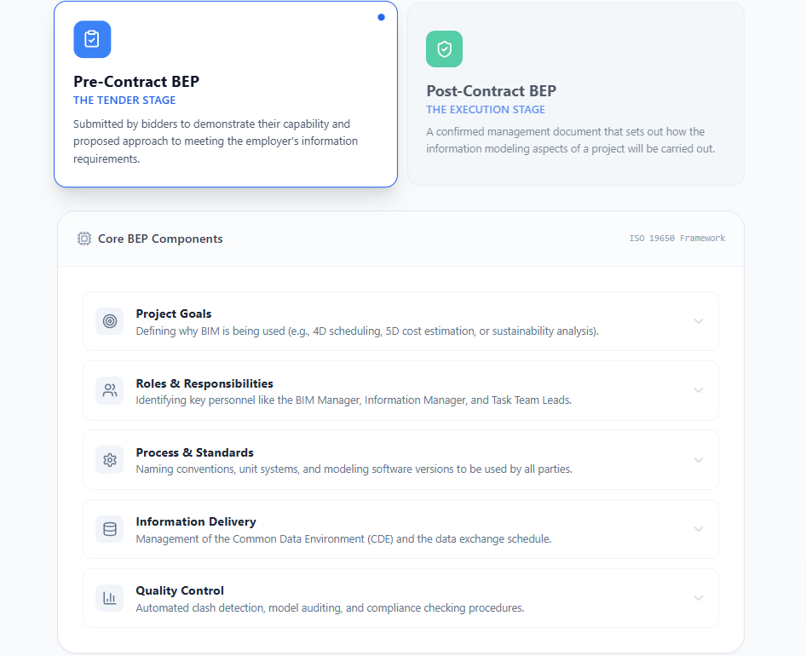Screen dimensions: 806x656
Task: Click the blue clipboard Pre-Contract BEP icon
Action: pyautogui.click(x=92, y=39)
